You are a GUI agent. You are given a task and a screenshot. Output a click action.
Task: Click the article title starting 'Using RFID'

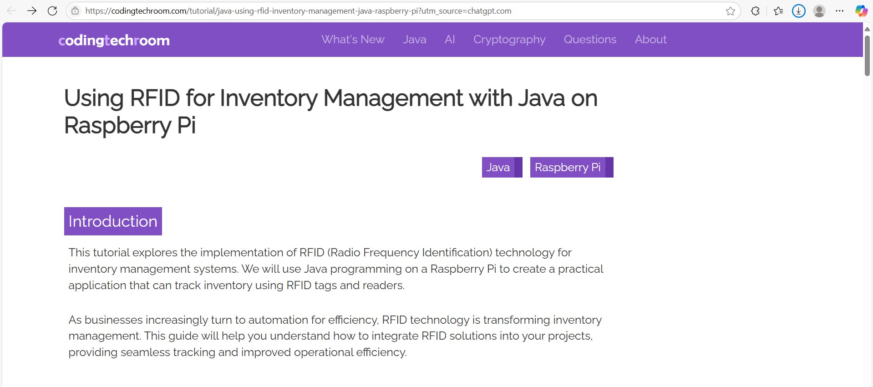click(x=330, y=112)
